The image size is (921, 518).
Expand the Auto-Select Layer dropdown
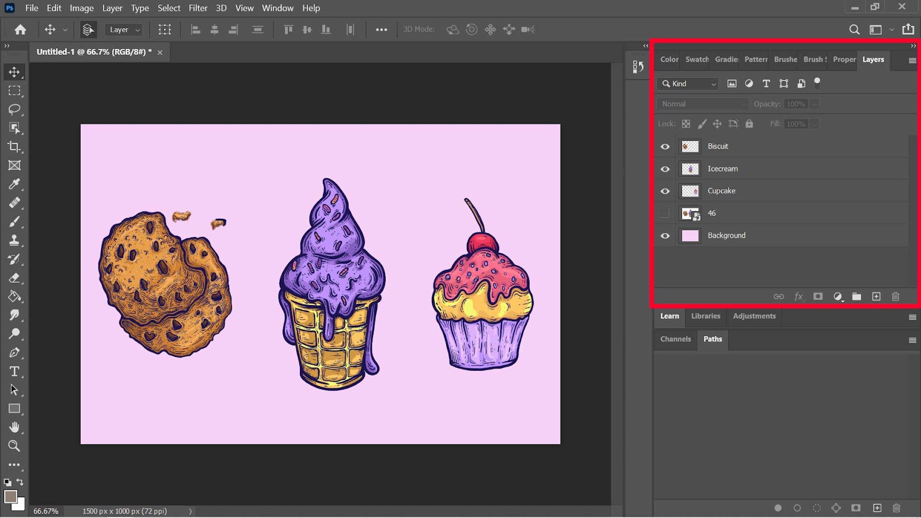pos(124,30)
